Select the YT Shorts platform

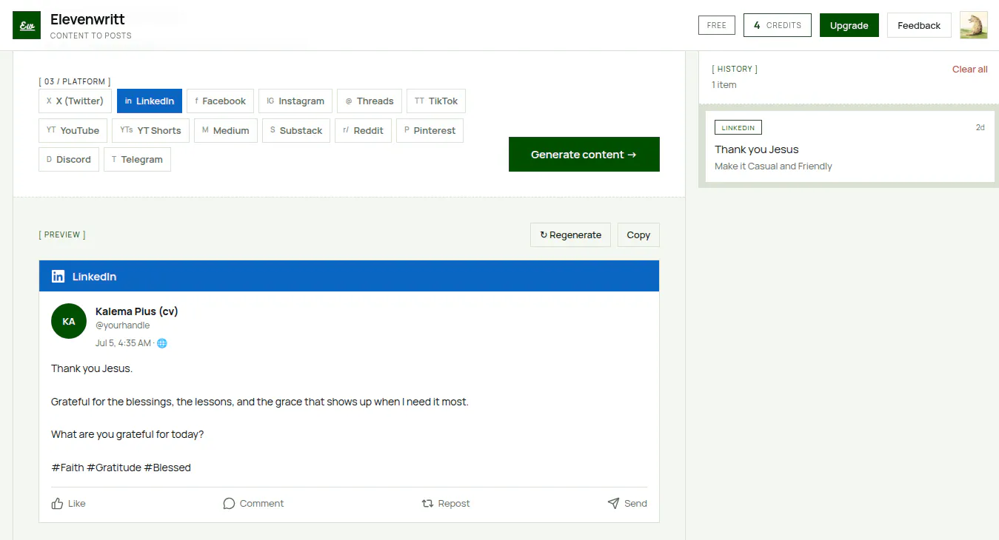coord(151,131)
